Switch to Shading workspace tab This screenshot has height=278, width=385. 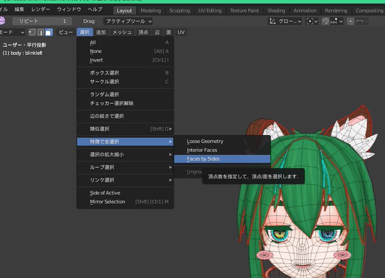[276, 11]
